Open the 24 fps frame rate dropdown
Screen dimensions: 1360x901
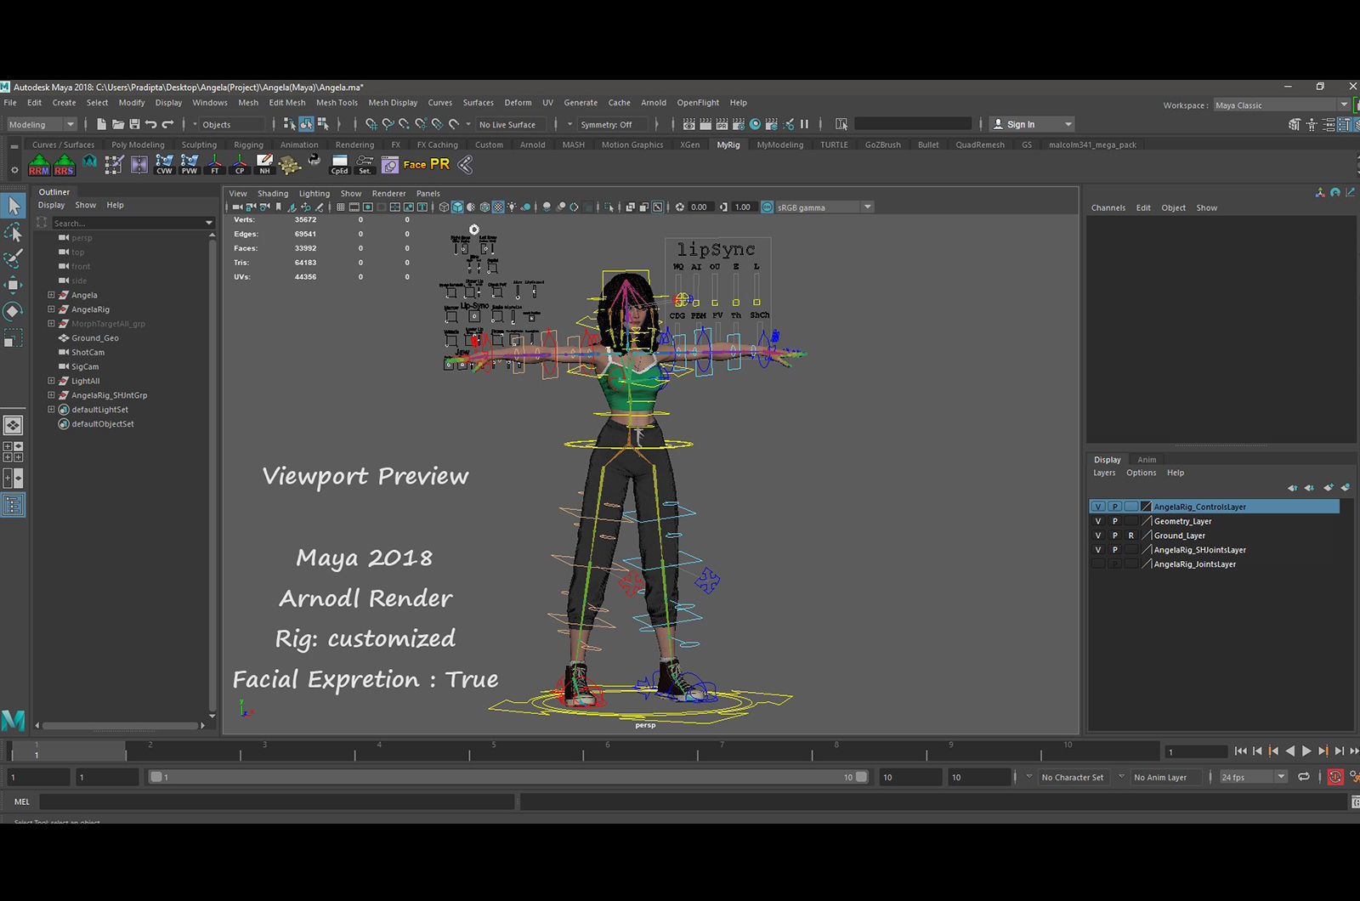pyautogui.click(x=1253, y=777)
